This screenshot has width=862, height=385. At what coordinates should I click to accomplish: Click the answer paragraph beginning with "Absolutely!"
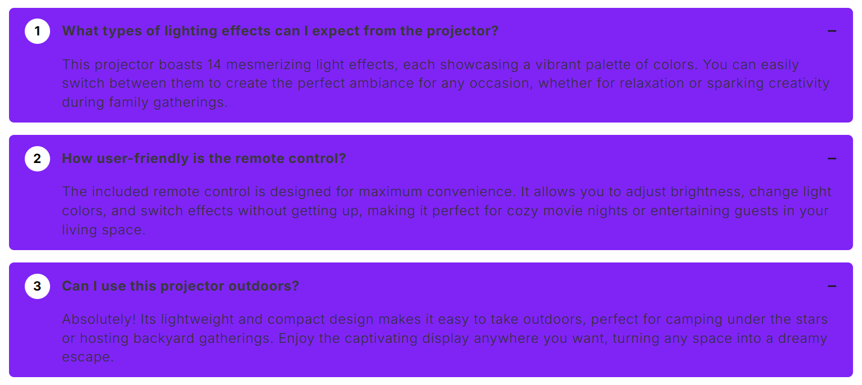(445, 338)
